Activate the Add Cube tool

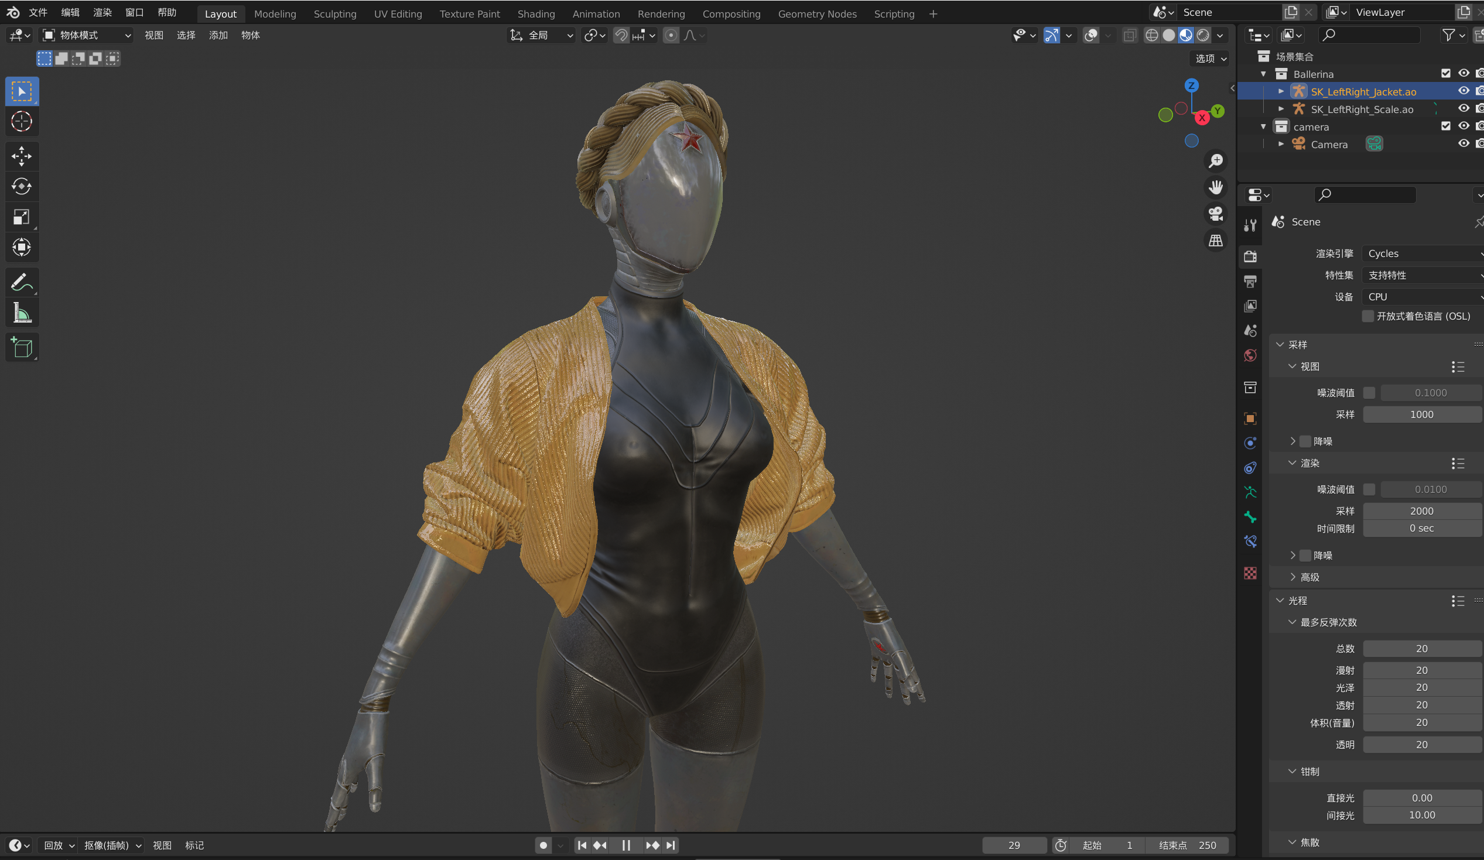click(x=22, y=347)
